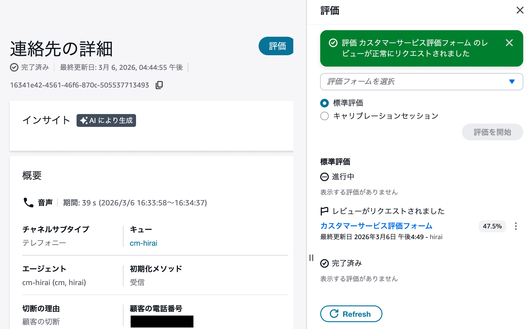Click the success notification checkmark circle
Screen dimensions: 528x329
[333, 43]
